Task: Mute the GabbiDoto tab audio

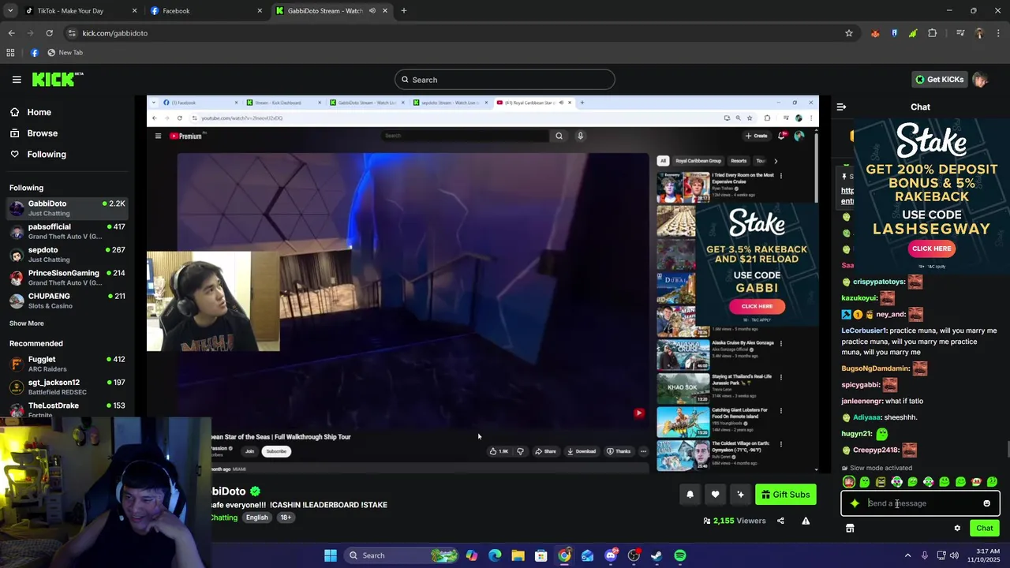Action: coord(372,11)
